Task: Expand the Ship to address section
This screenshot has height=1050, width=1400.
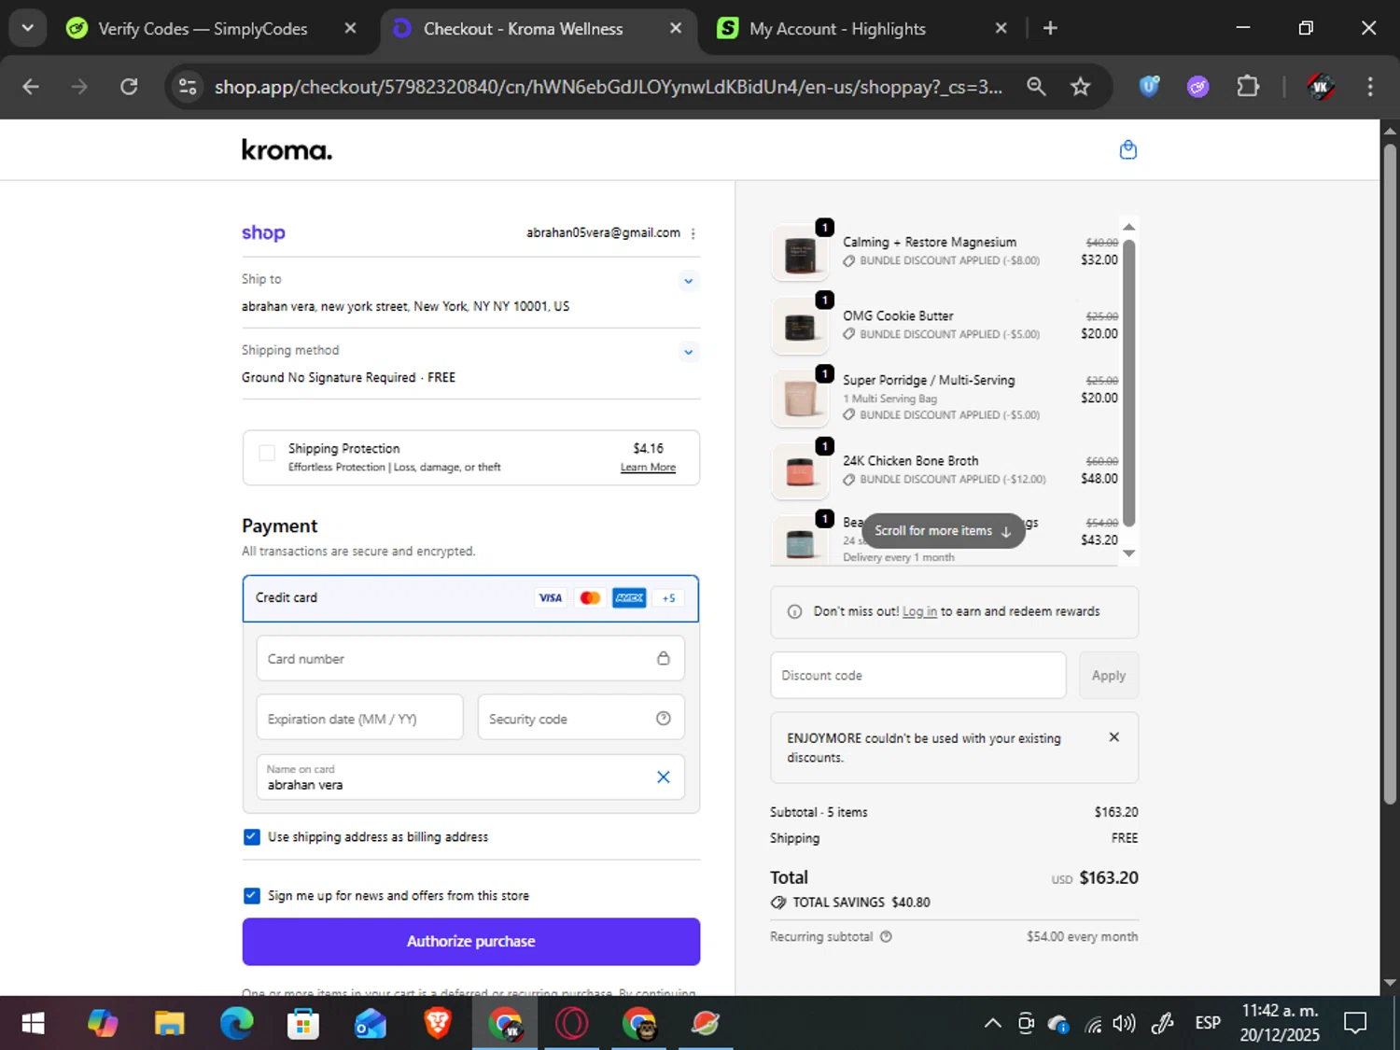Action: point(688,281)
